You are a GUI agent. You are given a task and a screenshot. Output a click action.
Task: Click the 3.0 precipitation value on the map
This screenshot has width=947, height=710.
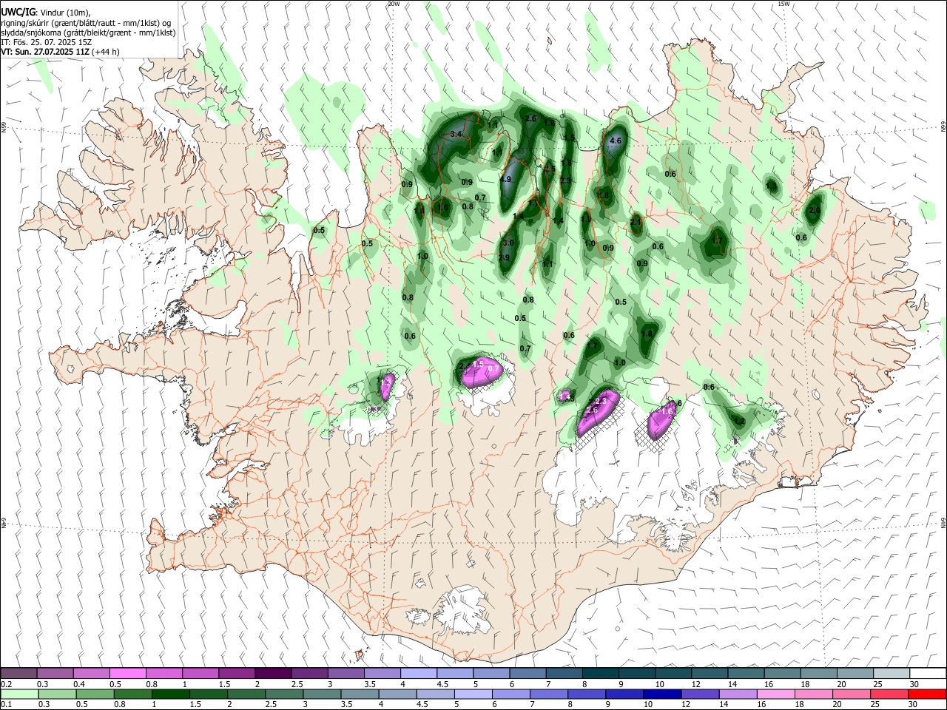click(x=508, y=243)
